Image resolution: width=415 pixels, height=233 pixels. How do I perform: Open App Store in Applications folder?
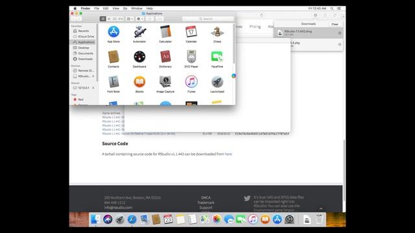click(113, 32)
